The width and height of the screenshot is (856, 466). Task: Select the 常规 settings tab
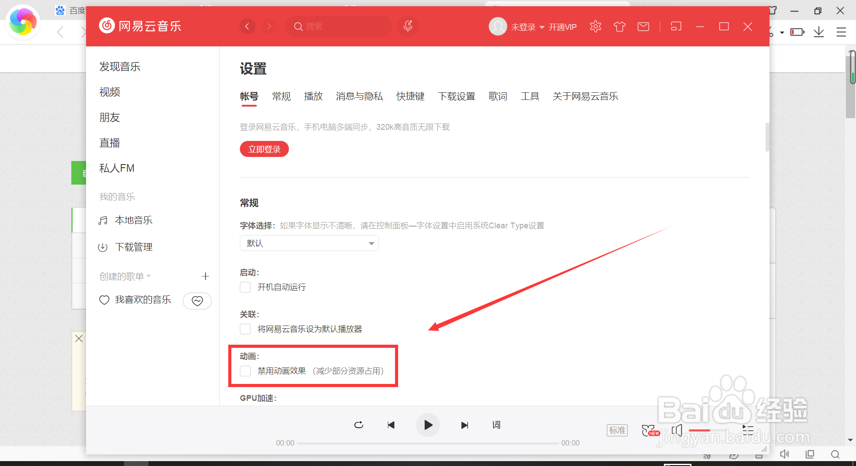click(x=281, y=96)
